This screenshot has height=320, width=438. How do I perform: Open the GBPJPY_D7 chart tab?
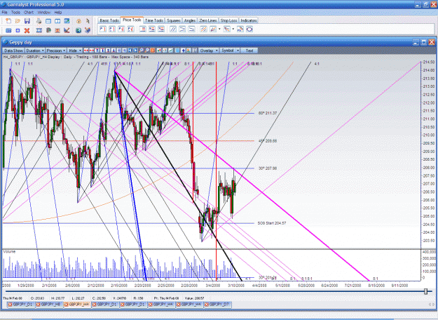[218, 305]
